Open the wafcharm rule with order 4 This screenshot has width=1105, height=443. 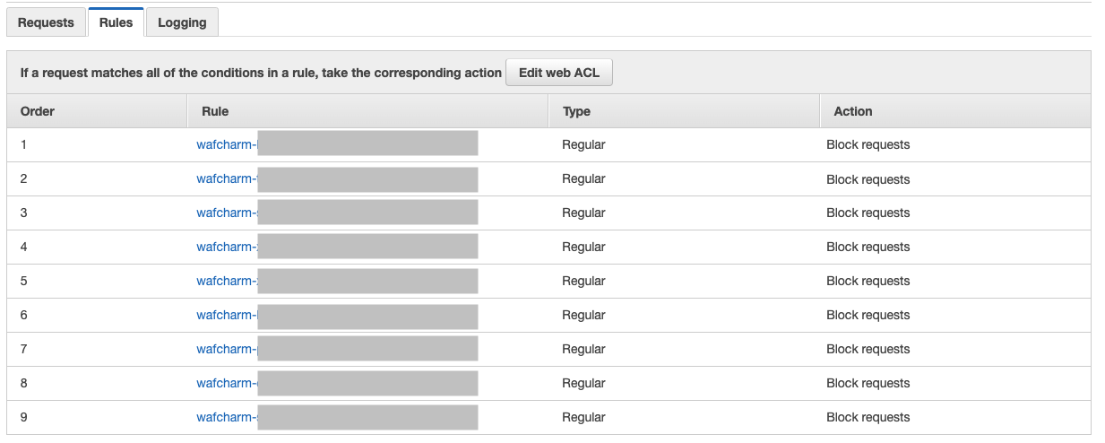click(226, 247)
